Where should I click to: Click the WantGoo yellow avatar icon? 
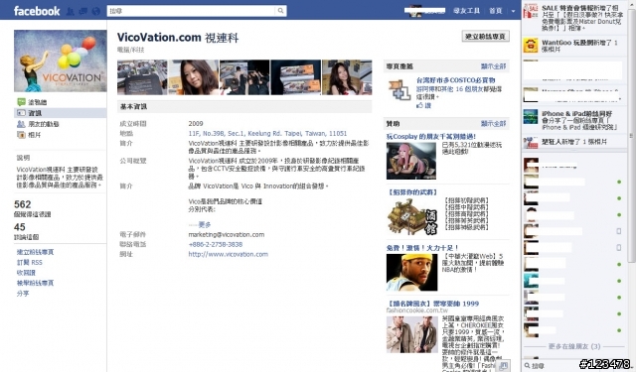pyautogui.click(x=530, y=46)
